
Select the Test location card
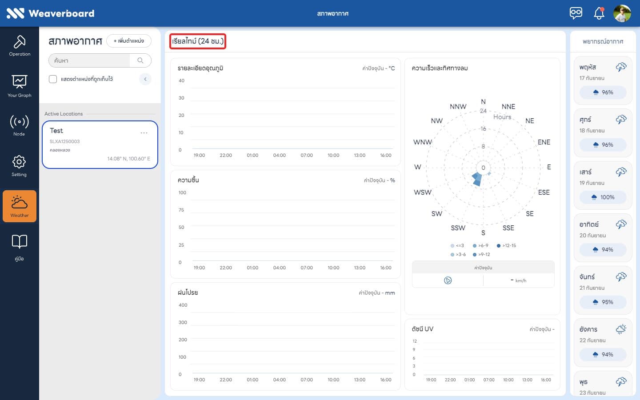100,145
